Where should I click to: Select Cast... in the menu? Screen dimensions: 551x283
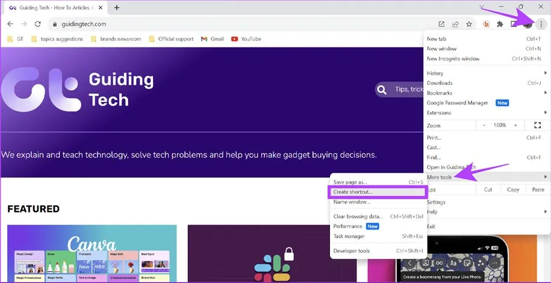[487, 148]
